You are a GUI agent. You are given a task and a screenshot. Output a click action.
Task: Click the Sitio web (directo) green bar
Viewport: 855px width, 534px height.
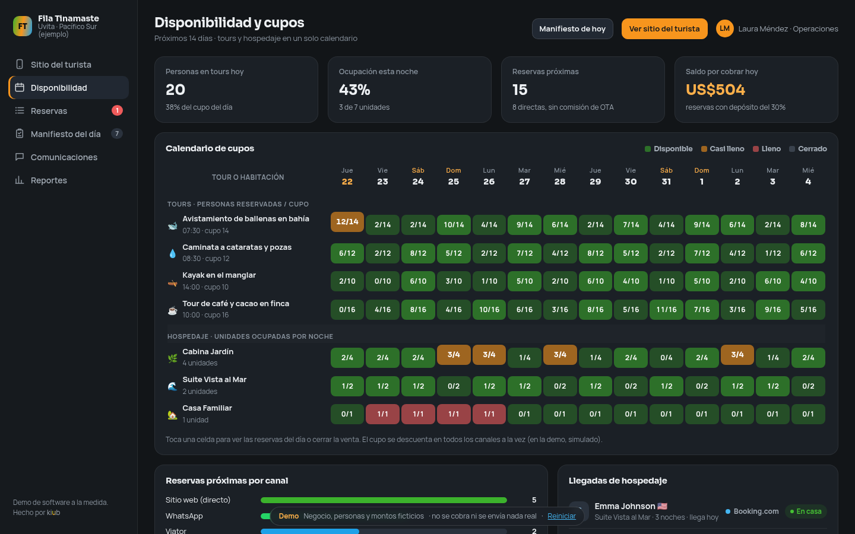click(x=384, y=500)
